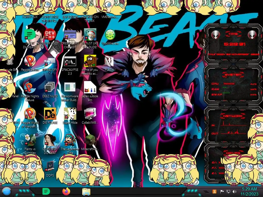Click the E:\ drive entry in the widget
The height and width of the screenshot is (197, 263).
pos(218,173)
